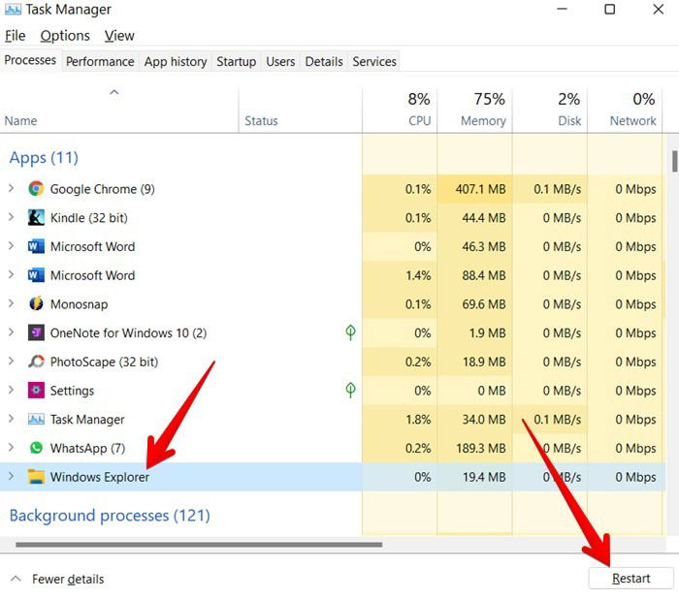Collapse view with Fewer details chevron

click(16, 579)
